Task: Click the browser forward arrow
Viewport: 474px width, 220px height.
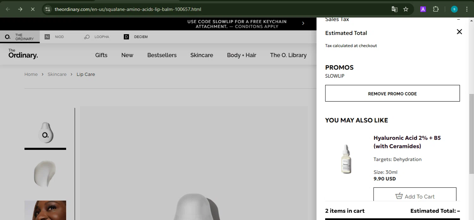Action: pyautogui.click(x=20, y=9)
